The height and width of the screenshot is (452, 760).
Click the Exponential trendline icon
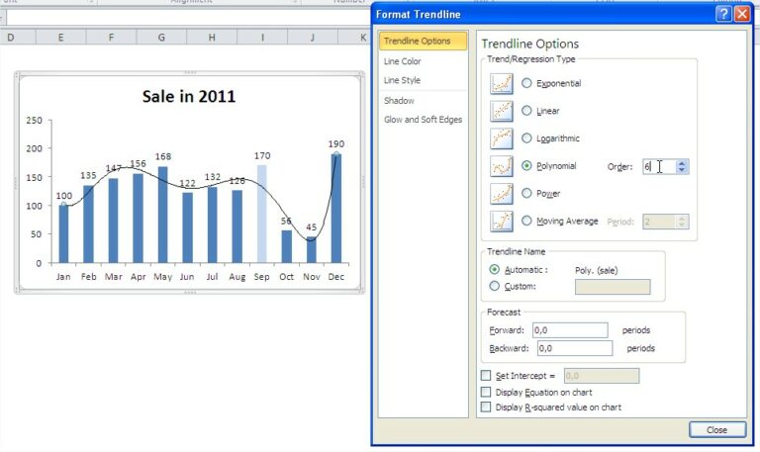click(x=502, y=84)
